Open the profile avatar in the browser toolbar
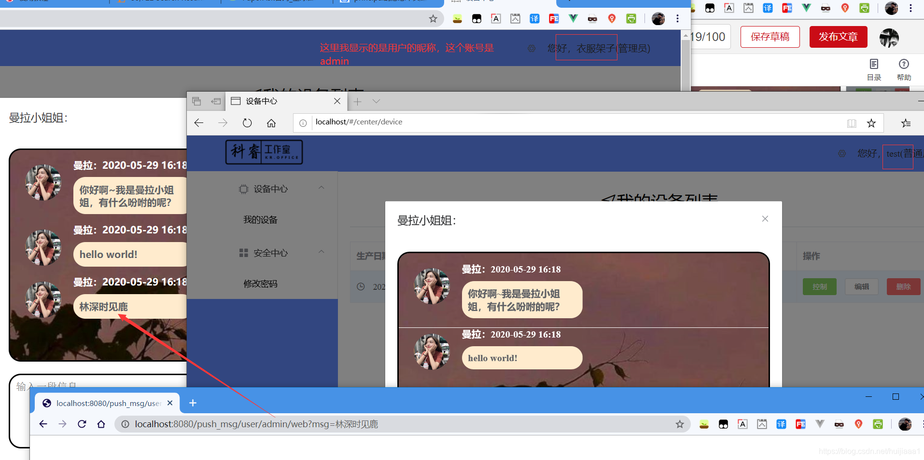 [658, 18]
